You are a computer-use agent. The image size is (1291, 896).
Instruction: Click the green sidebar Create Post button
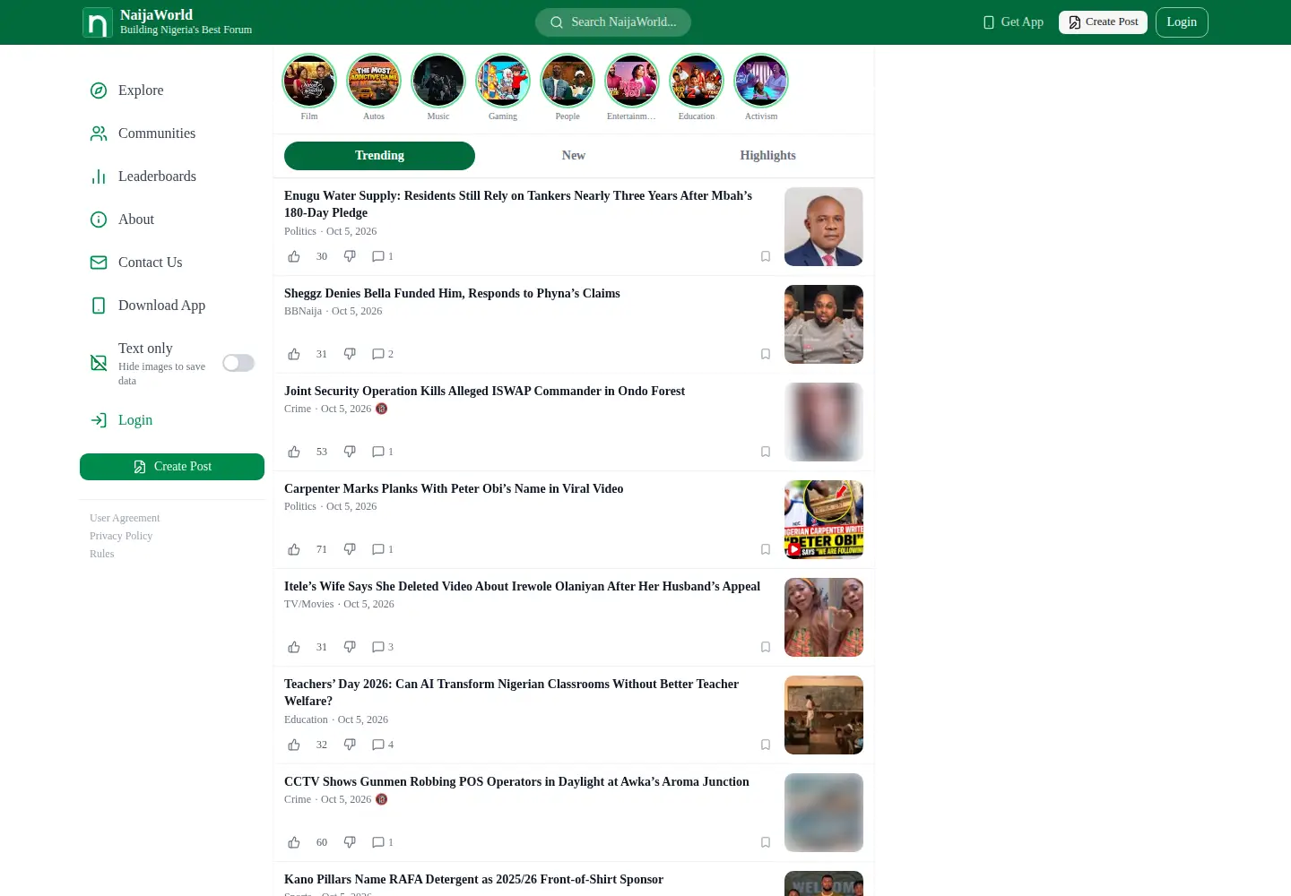click(x=172, y=467)
